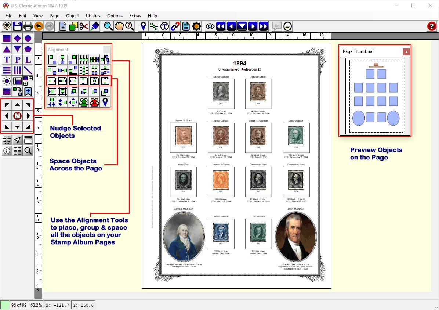Select the James Madison oval portrait
This screenshot has height=310, width=439.
coord(184,236)
